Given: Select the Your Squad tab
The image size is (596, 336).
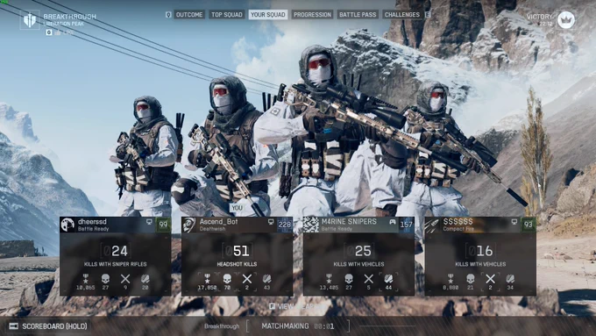Looking at the screenshot, I should 268,14.
